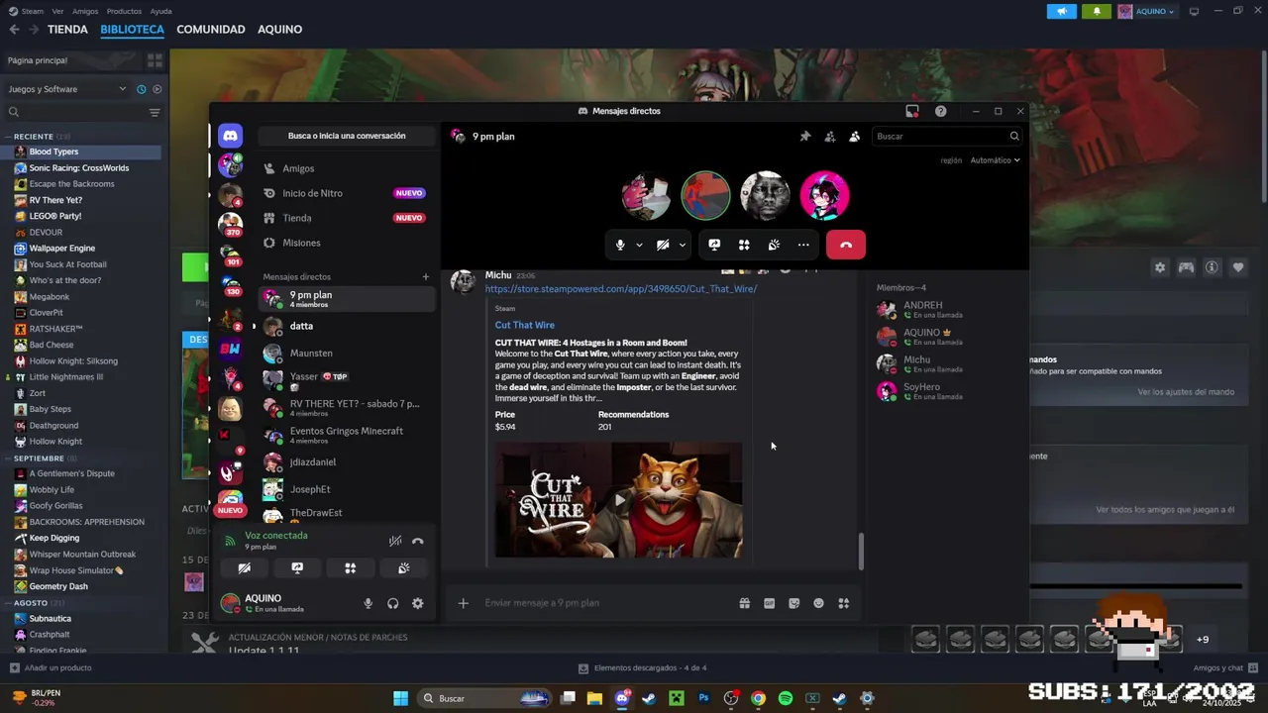Image resolution: width=1268 pixels, height=713 pixels.
Task: Open Steam BIBLIOTECA tab
Action: [132, 30]
